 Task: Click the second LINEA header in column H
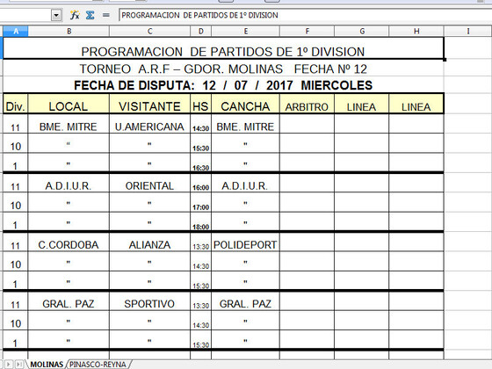point(416,104)
